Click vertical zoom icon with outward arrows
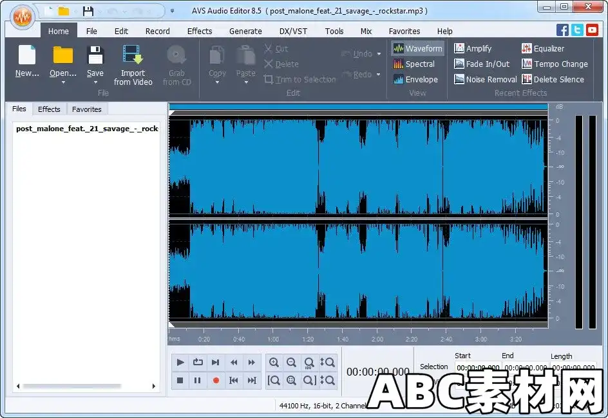Viewport: 608px width, 418px height. (x=327, y=362)
